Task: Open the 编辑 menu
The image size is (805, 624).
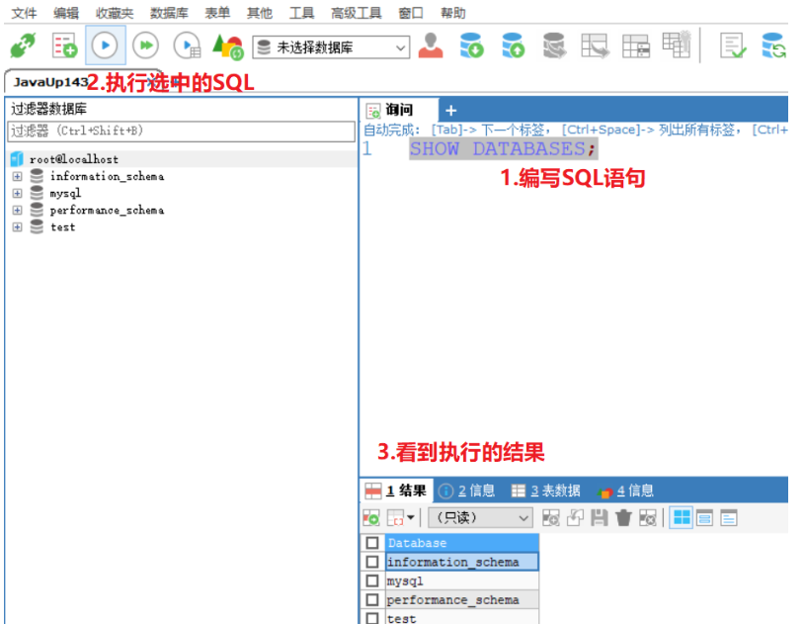Action: [66, 13]
